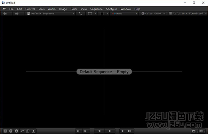Jump to the next marker
Viewport: 208px width, 134px height.
129,131
